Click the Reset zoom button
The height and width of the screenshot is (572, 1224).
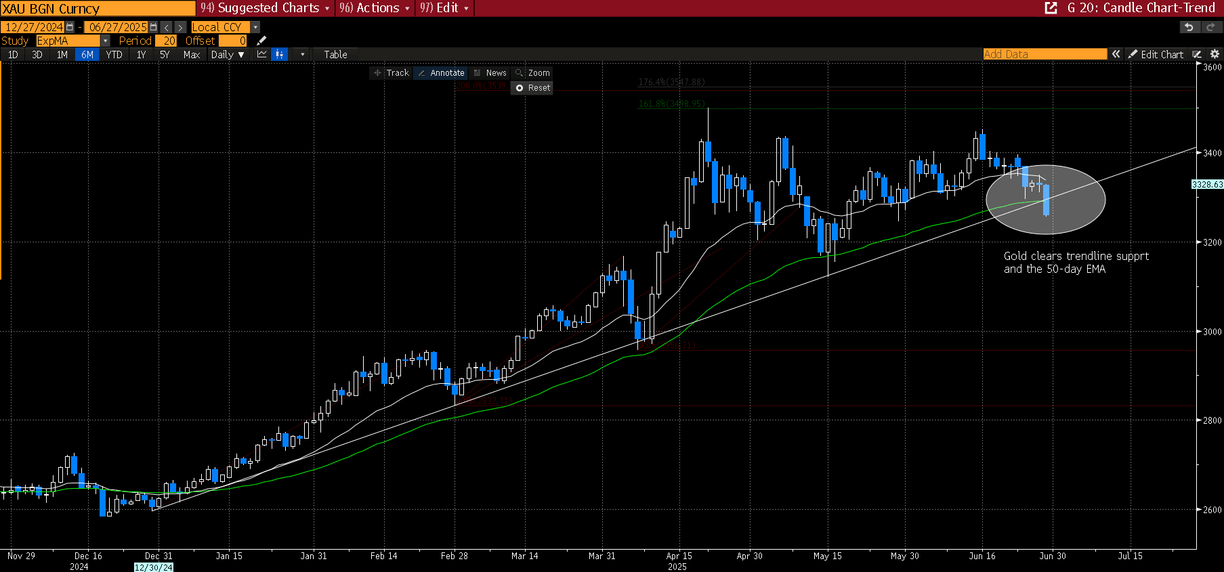[532, 88]
